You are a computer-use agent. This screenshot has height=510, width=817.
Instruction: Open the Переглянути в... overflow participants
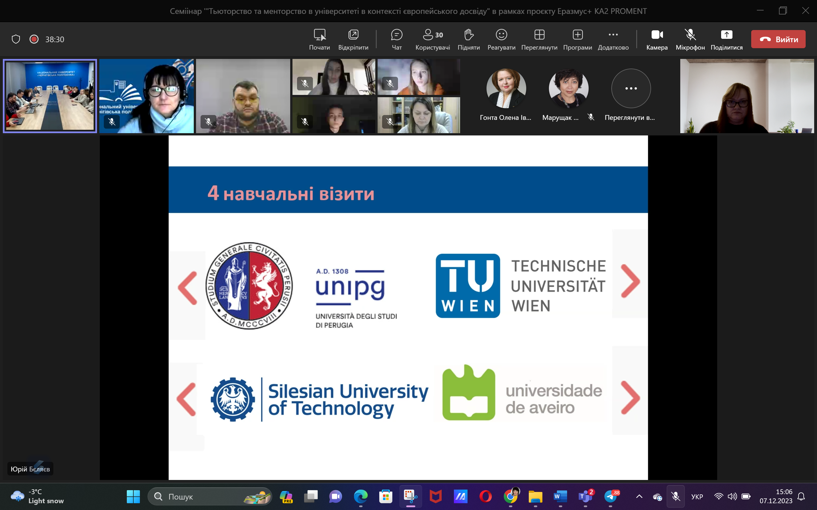[631, 88]
